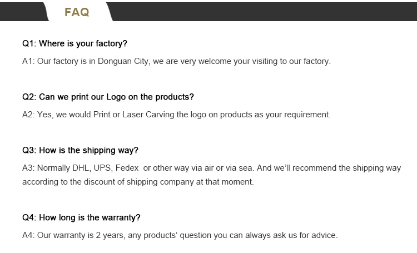Click the A1 answer about factory location
417x253 pixels.
[x=176, y=61]
